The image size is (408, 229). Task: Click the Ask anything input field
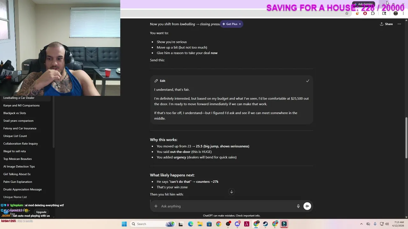(226, 206)
